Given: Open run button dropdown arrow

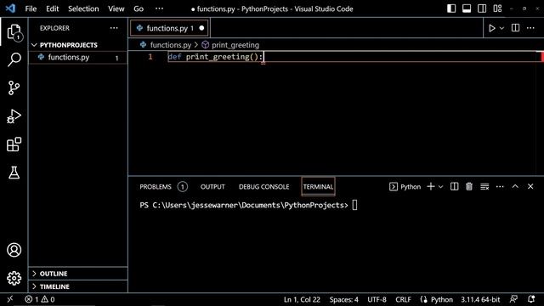Looking at the screenshot, I should pyautogui.click(x=501, y=28).
